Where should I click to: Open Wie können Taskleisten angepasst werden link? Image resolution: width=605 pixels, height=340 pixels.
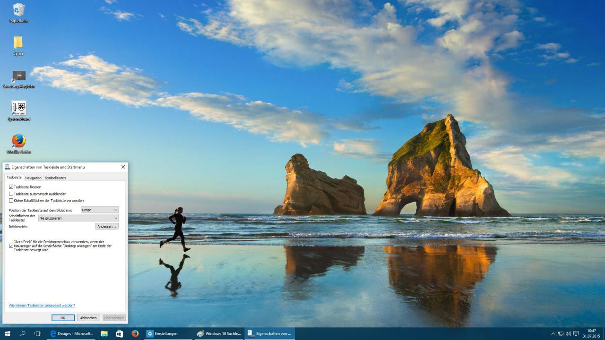coord(42,305)
